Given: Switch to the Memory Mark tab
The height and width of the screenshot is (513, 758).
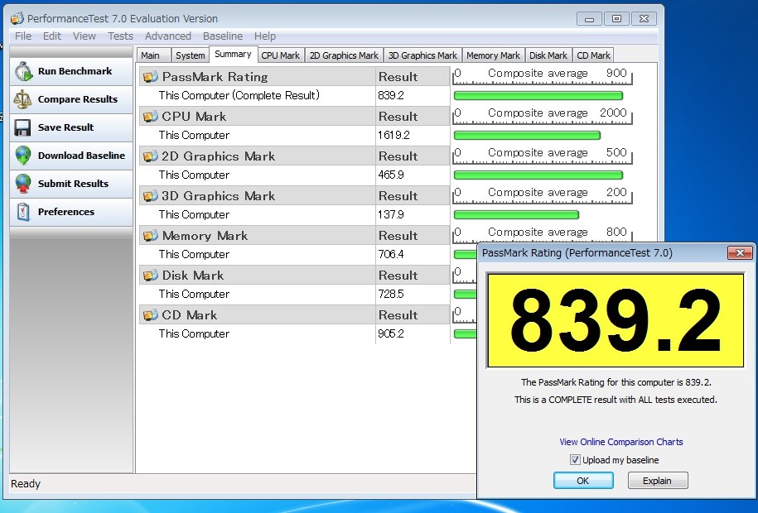Looking at the screenshot, I should [x=493, y=55].
